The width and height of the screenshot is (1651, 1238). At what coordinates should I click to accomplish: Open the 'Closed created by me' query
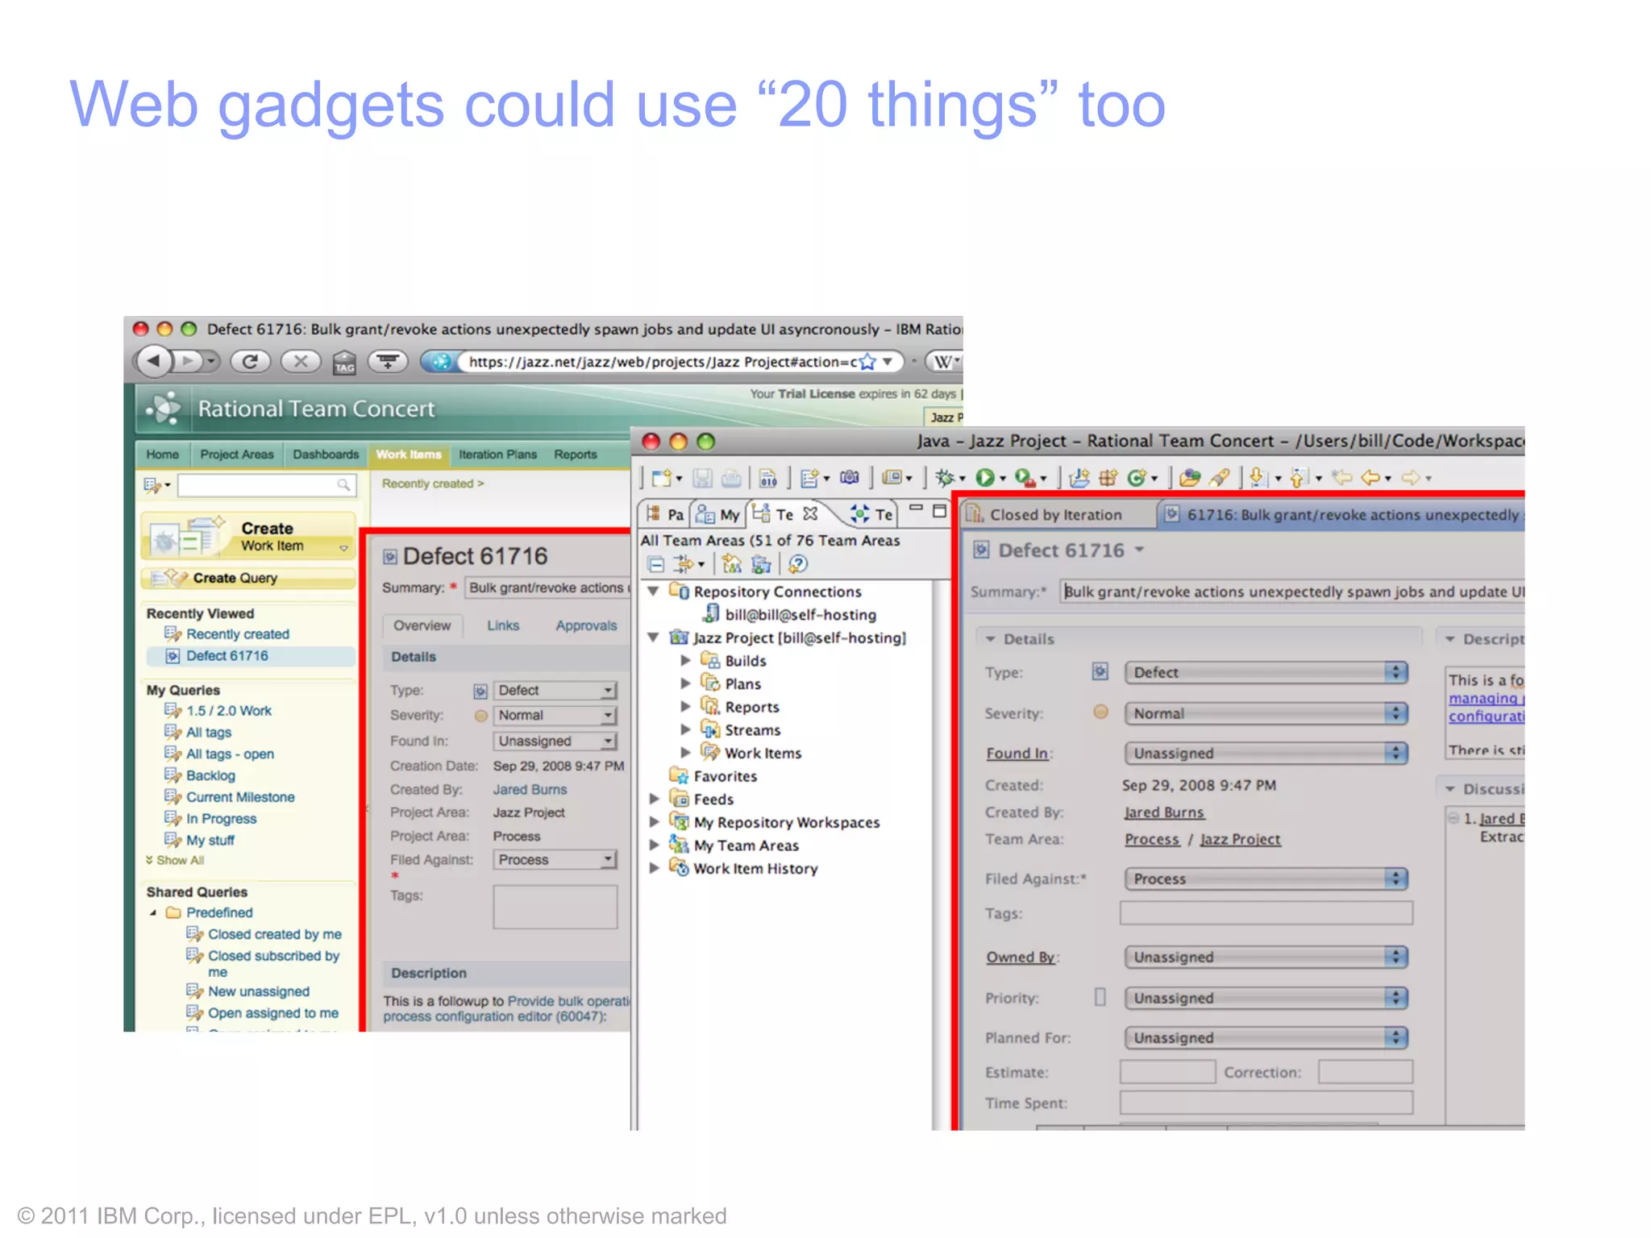275,934
